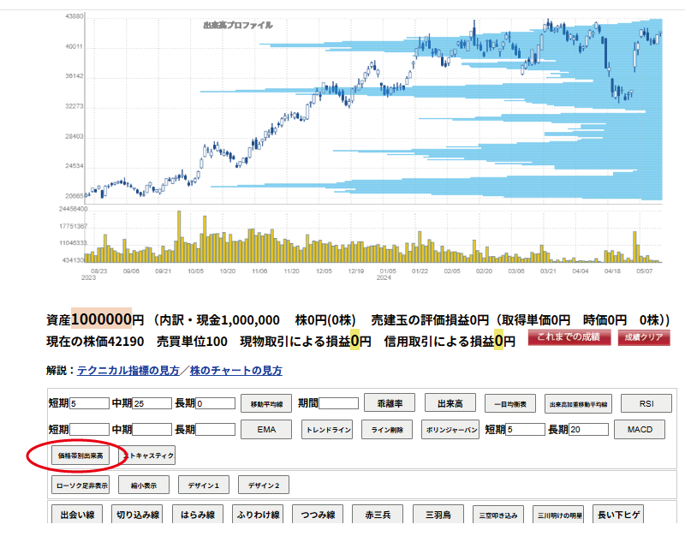
Task: Hide candlesticks with ローソク足非表示
Action: 79,484
